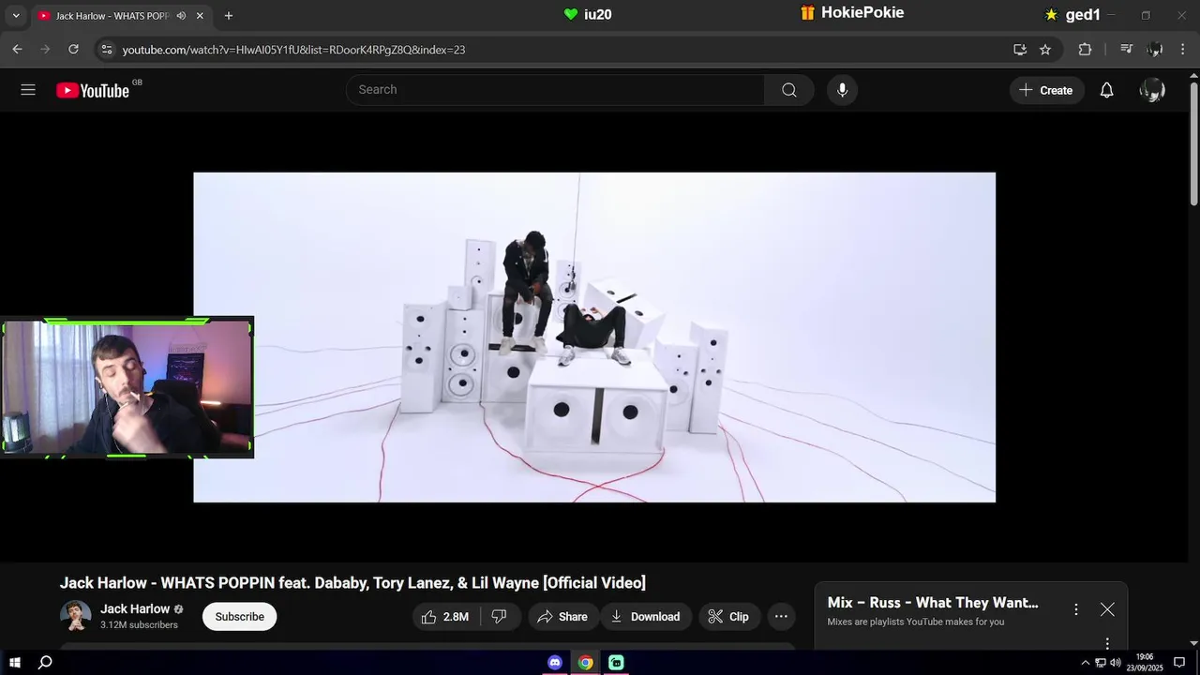Close the Jack Harlow browser tab

tap(200, 16)
